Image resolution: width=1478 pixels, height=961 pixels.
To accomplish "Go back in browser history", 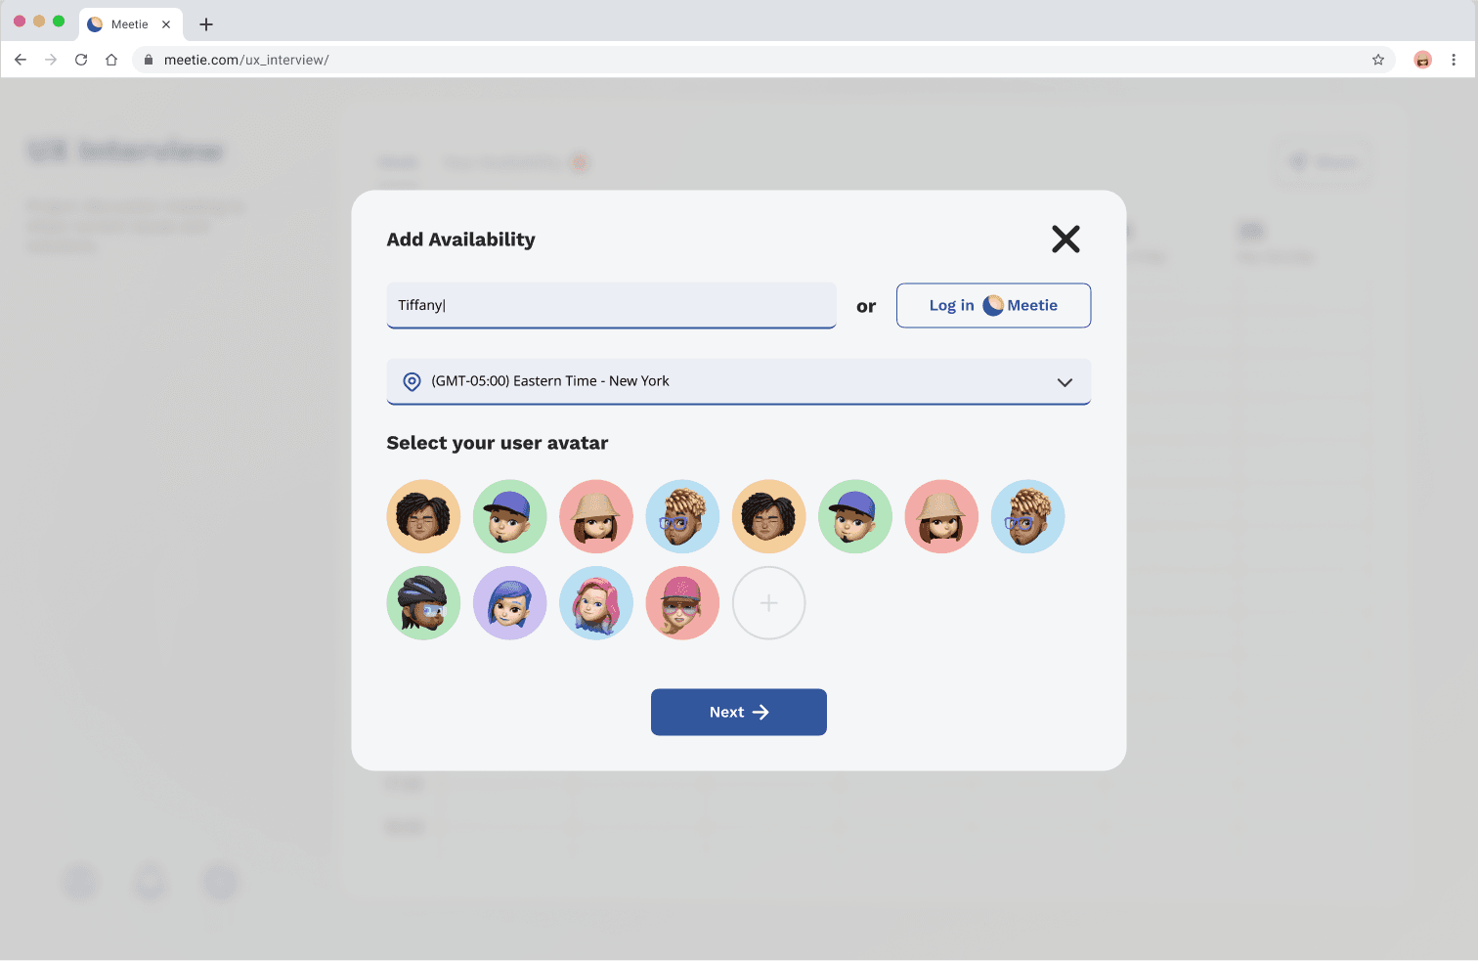I will [21, 60].
